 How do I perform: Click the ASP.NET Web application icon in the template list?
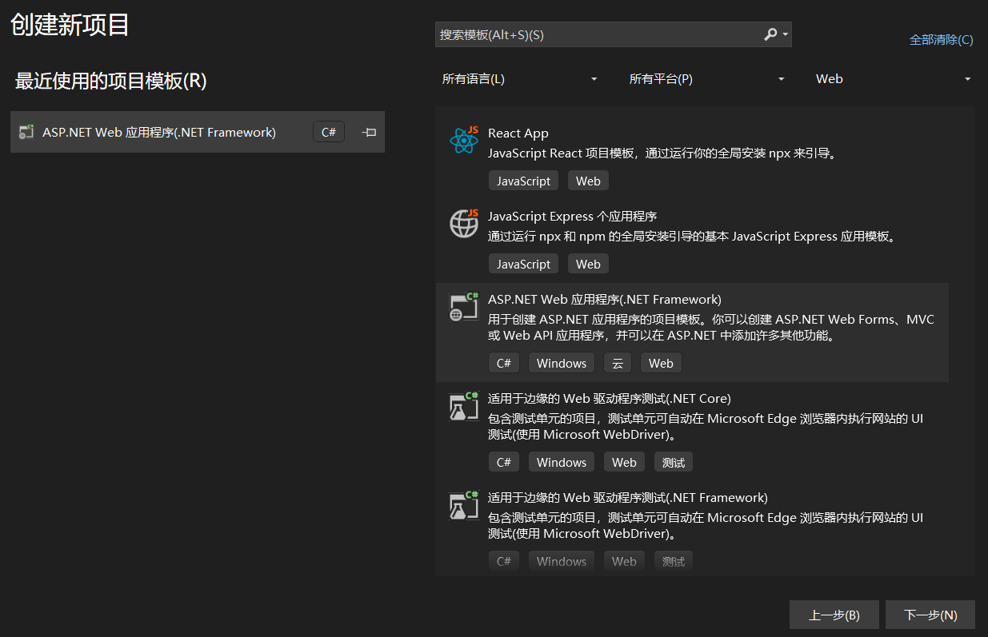tap(464, 307)
